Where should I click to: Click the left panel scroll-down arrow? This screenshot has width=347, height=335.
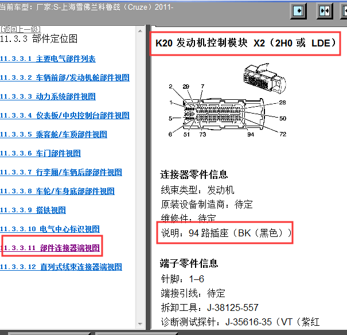[x=140, y=324]
